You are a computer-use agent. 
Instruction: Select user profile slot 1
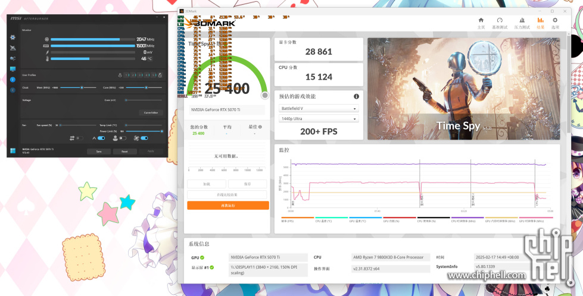point(126,75)
